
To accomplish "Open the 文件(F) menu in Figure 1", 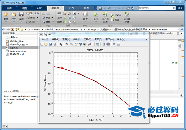I will tap(44, 39).
